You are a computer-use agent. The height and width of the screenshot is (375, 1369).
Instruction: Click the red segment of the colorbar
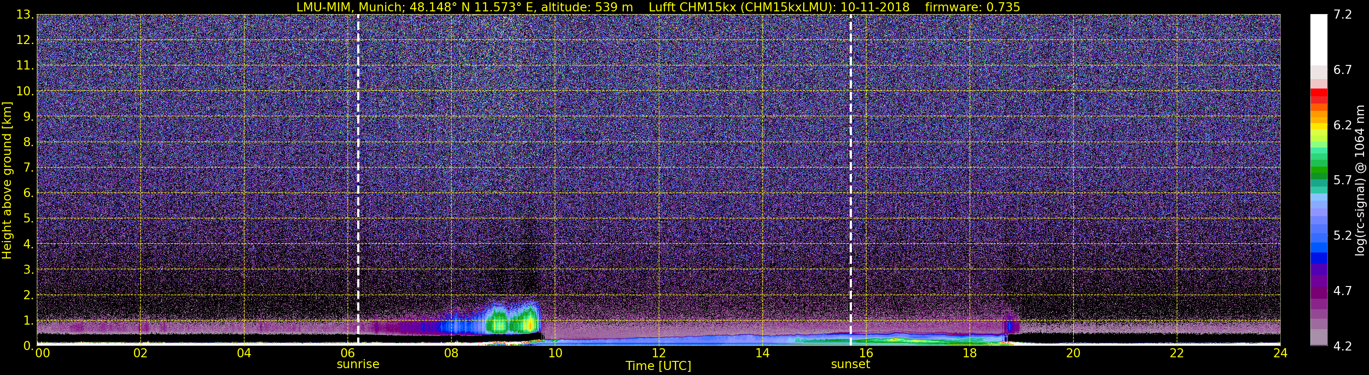[x=1319, y=93]
